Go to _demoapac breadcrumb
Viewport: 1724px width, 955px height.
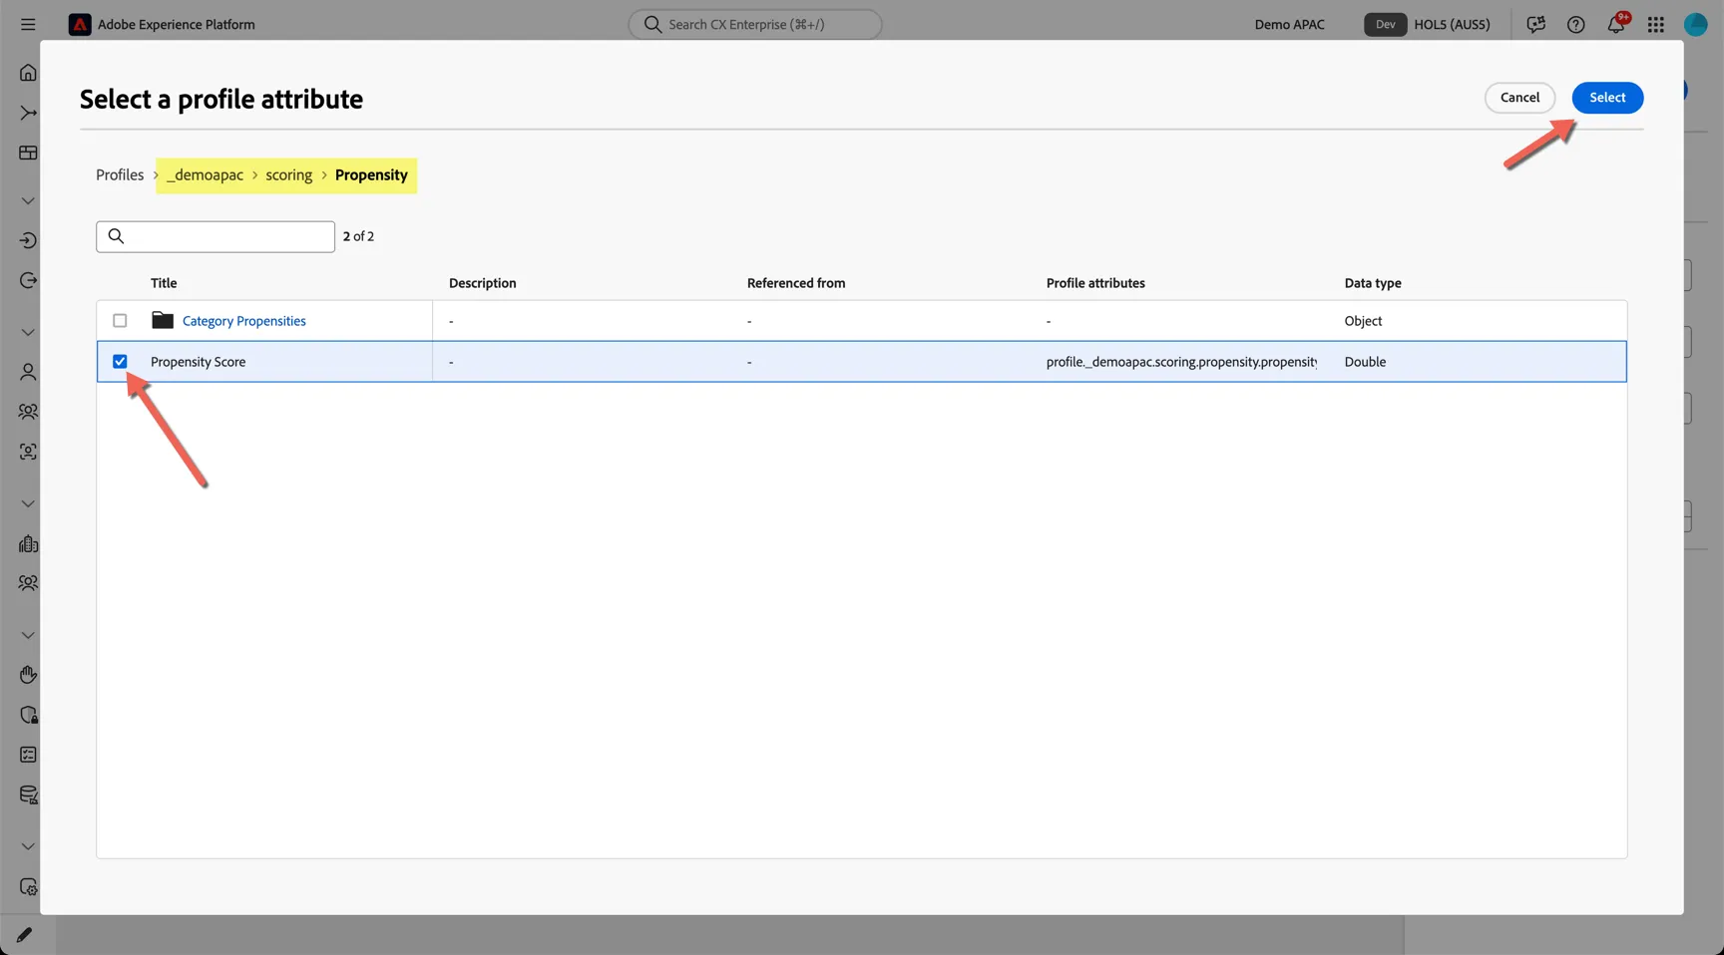205,174
